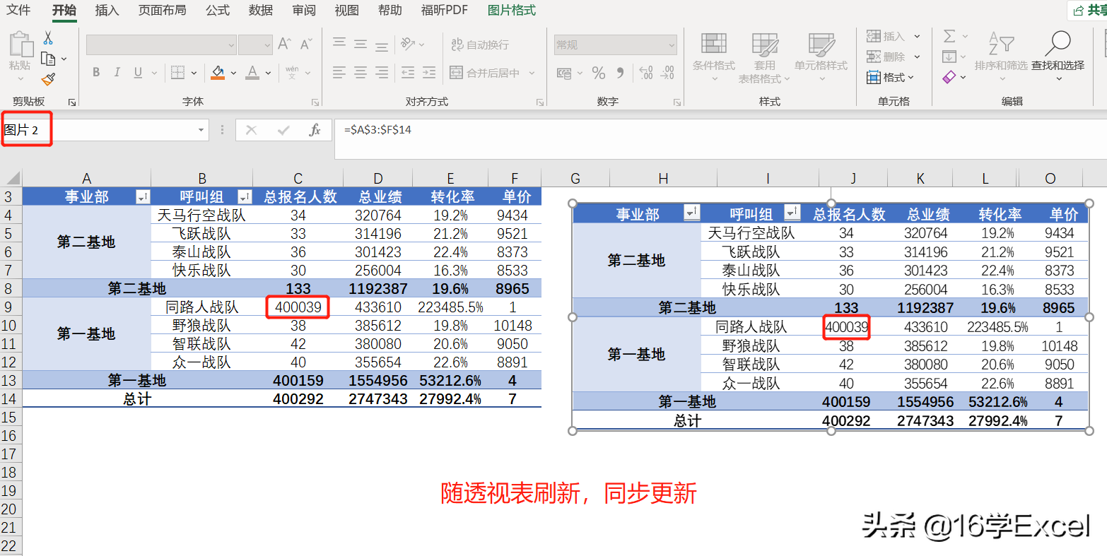Image resolution: width=1107 pixels, height=556 pixels.
Task: Click Format as Table (套用表格格式)
Action: click(764, 57)
